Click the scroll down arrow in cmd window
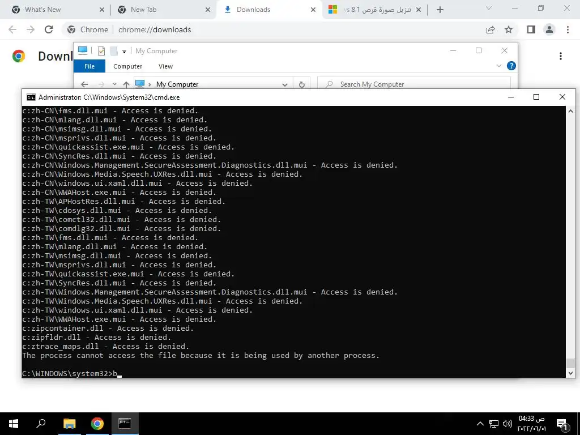The width and height of the screenshot is (580, 435). pyautogui.click(x=570, y=373)
